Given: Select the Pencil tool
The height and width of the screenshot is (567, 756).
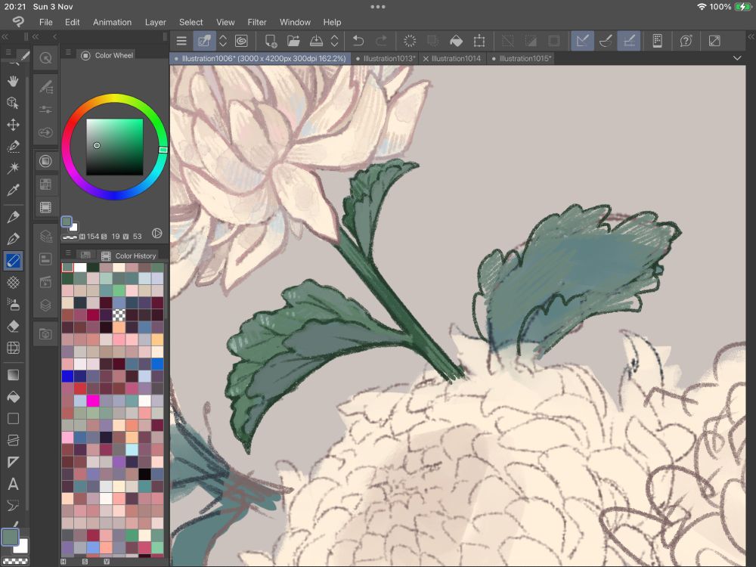Looking at the screenshot, I should [x=13, y=239].
